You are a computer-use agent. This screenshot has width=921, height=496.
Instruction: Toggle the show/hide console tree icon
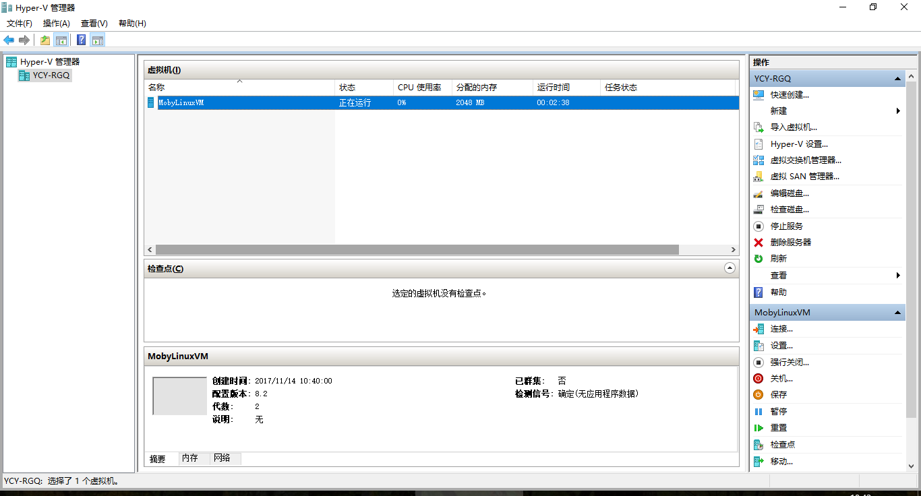click(61, 40)
